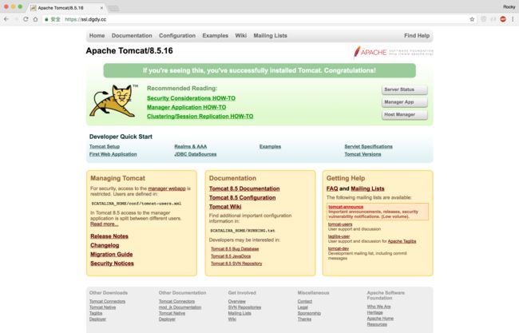Viewport: 519px width, 333px height.
Task: Open Overview link under Get Involved
Action: click(x=236, y=301)
